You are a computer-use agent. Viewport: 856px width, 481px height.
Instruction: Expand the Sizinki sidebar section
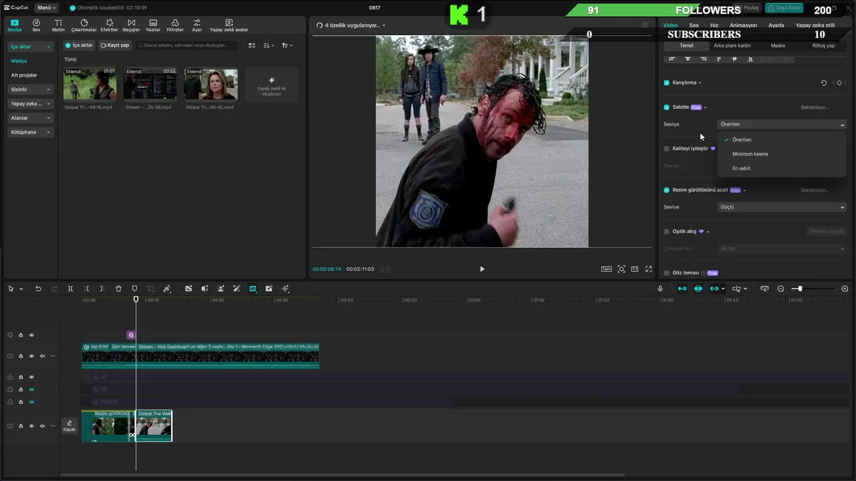[31, 89]
